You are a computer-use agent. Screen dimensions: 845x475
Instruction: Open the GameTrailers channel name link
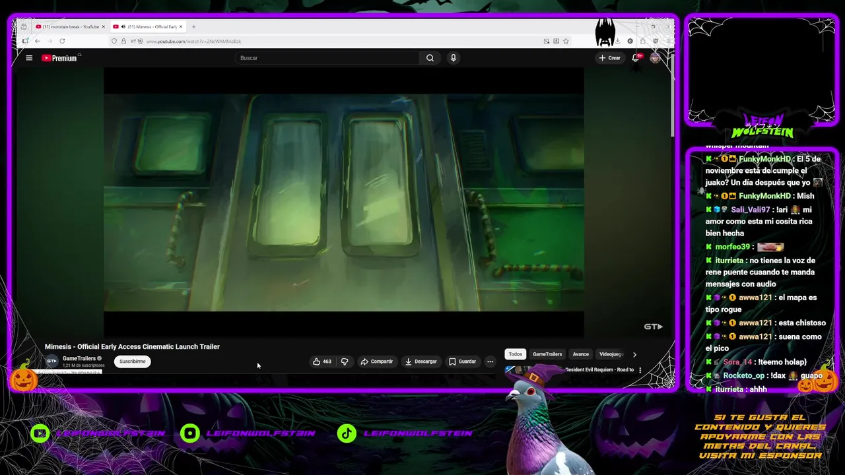[x=79, y=359]
